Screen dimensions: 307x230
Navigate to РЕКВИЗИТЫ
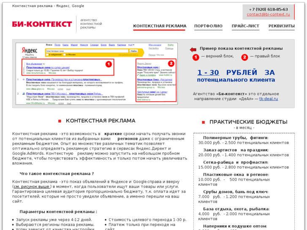(x=281, y=26)
